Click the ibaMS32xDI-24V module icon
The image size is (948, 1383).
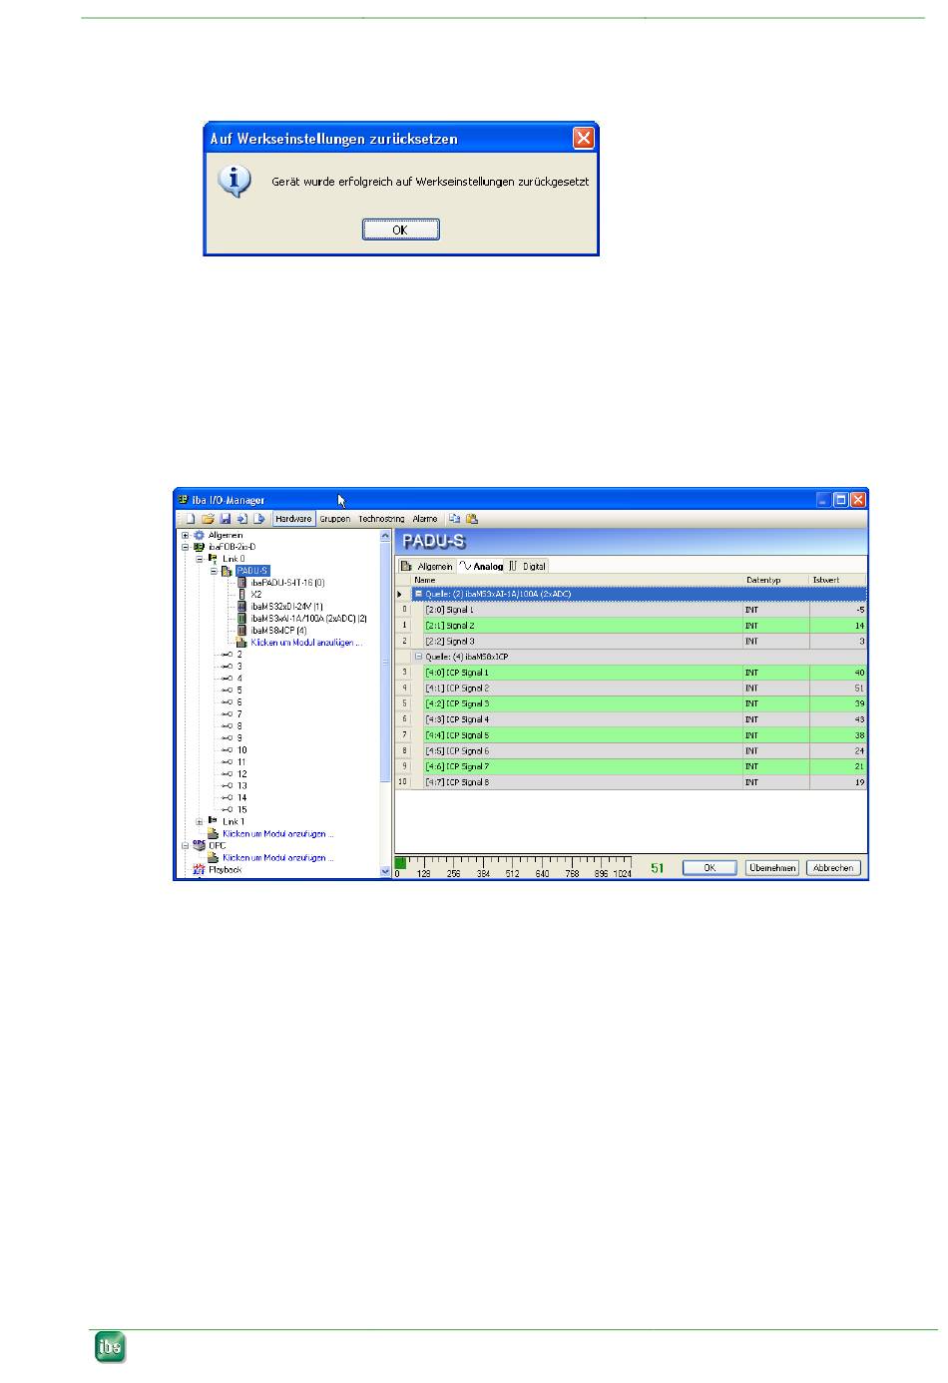pyautogui.click(x=241, y=607)
